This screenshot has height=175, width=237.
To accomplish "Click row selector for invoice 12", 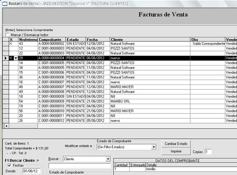I will tap(6, 48).
